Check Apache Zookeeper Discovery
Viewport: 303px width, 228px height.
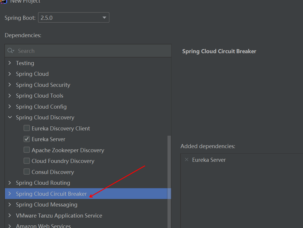tap(27, 150)
